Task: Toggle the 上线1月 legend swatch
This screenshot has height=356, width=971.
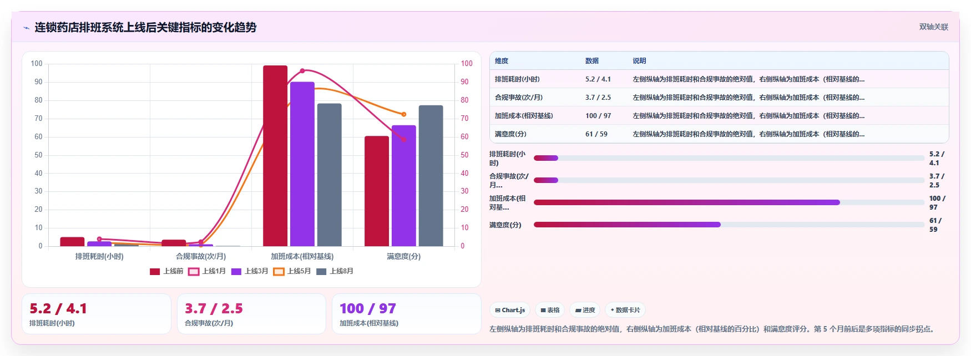Action: (194, 272)
